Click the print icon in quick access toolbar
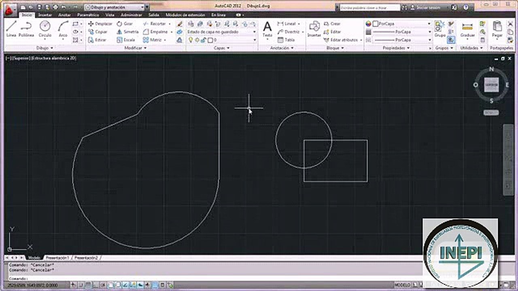 click(x=55, y=7)
